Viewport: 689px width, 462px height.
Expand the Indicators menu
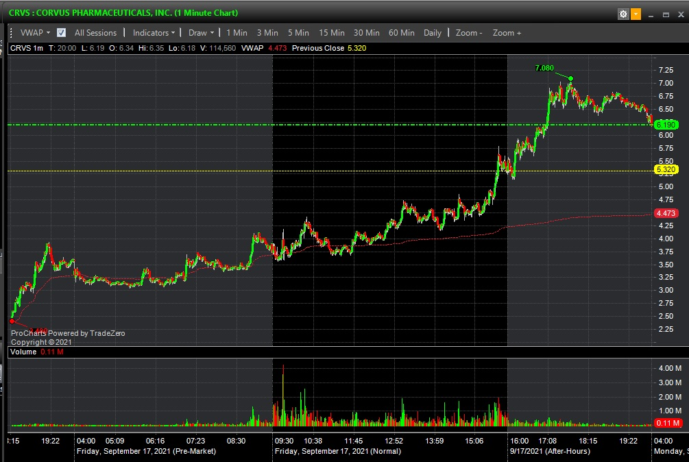coord(154,33)
